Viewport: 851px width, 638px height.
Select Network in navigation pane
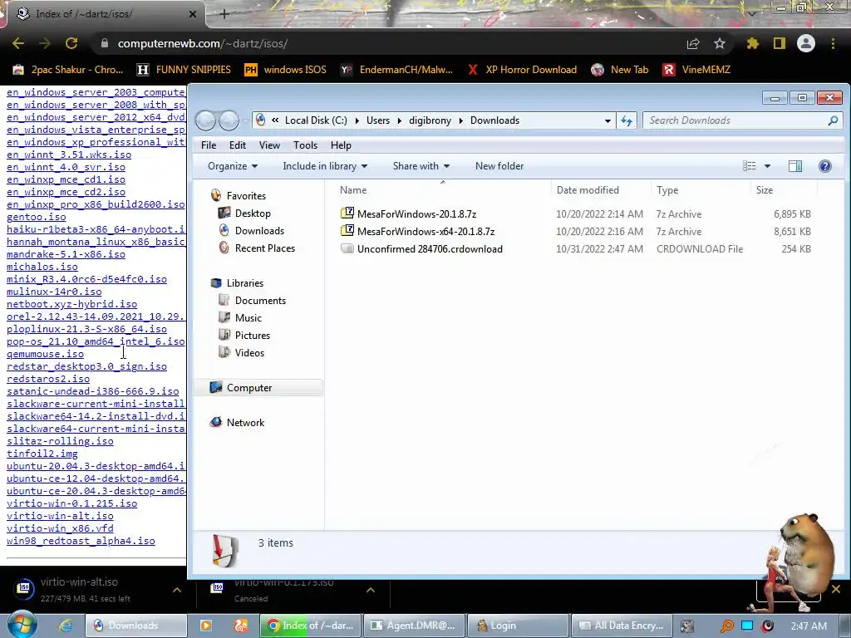[x=245, y=422]
